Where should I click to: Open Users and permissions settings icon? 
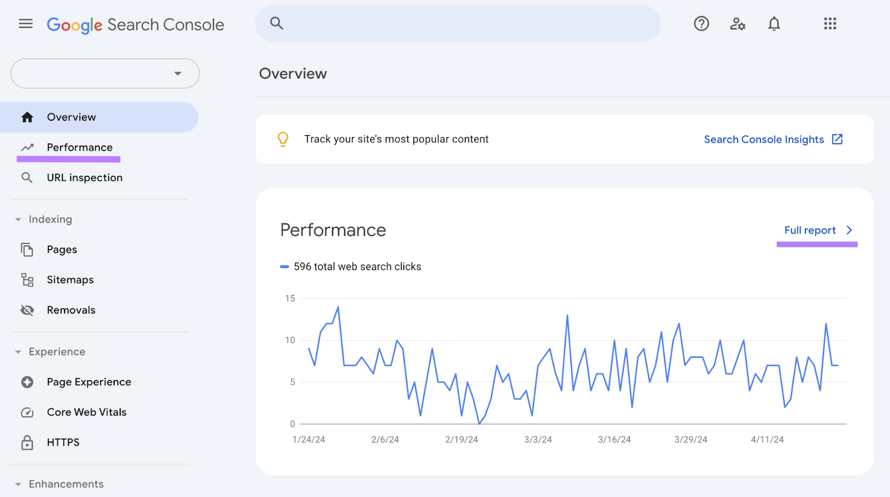[738, 23]
